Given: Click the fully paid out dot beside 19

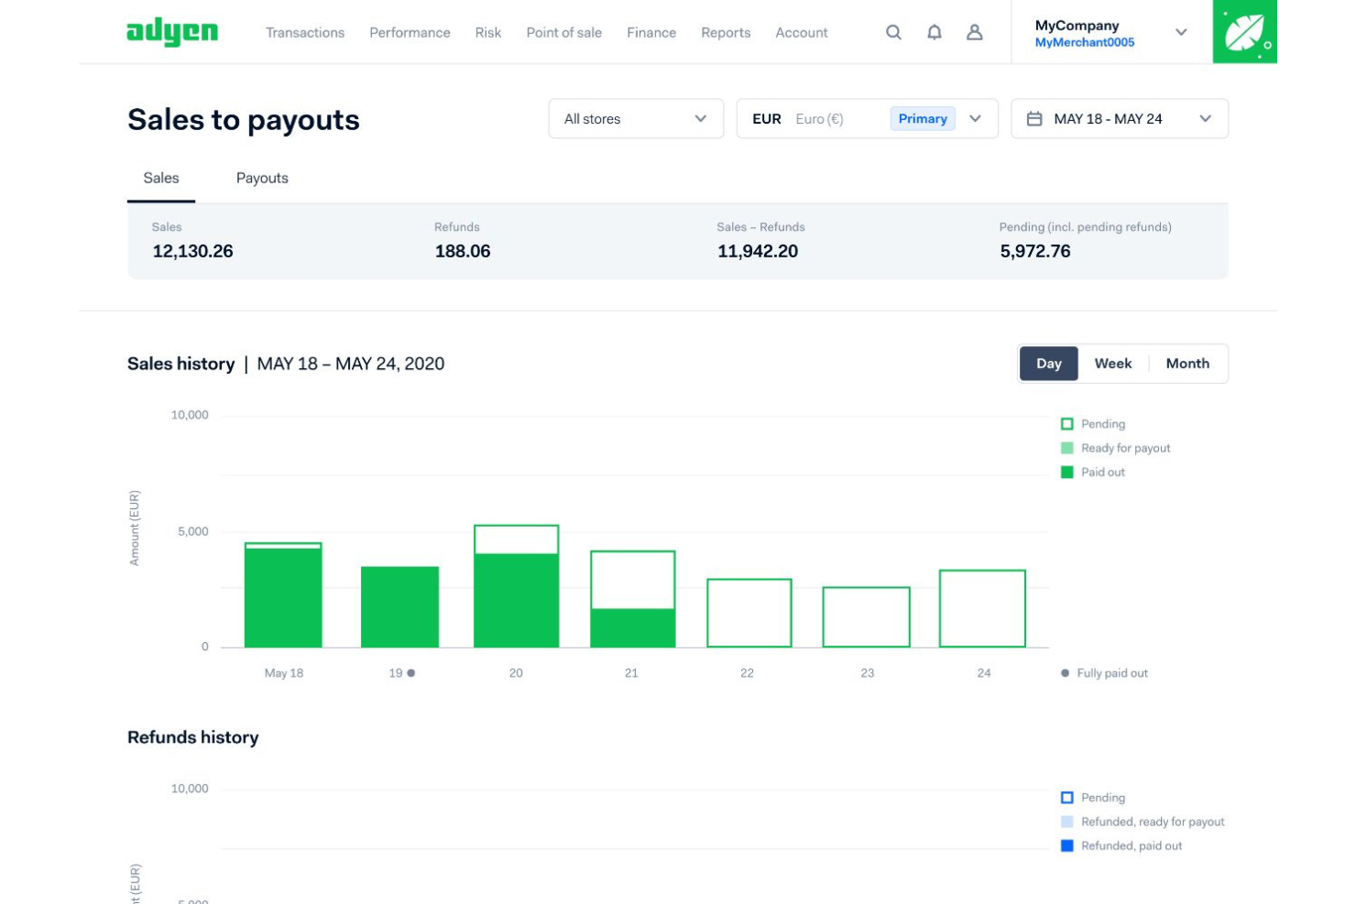Looking at the screenshot, I should click(x=411, y=673).
